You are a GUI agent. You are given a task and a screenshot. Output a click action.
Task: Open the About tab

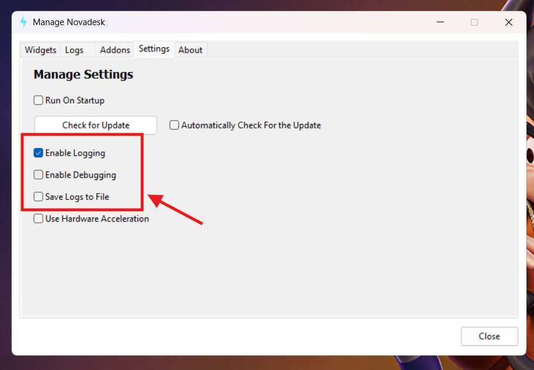(x=190, y=50)
